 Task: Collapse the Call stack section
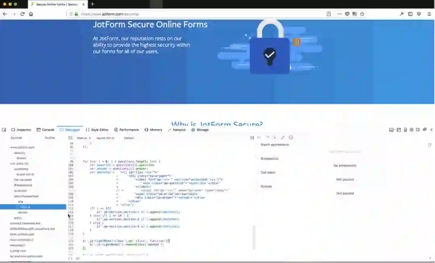point(268,172)
